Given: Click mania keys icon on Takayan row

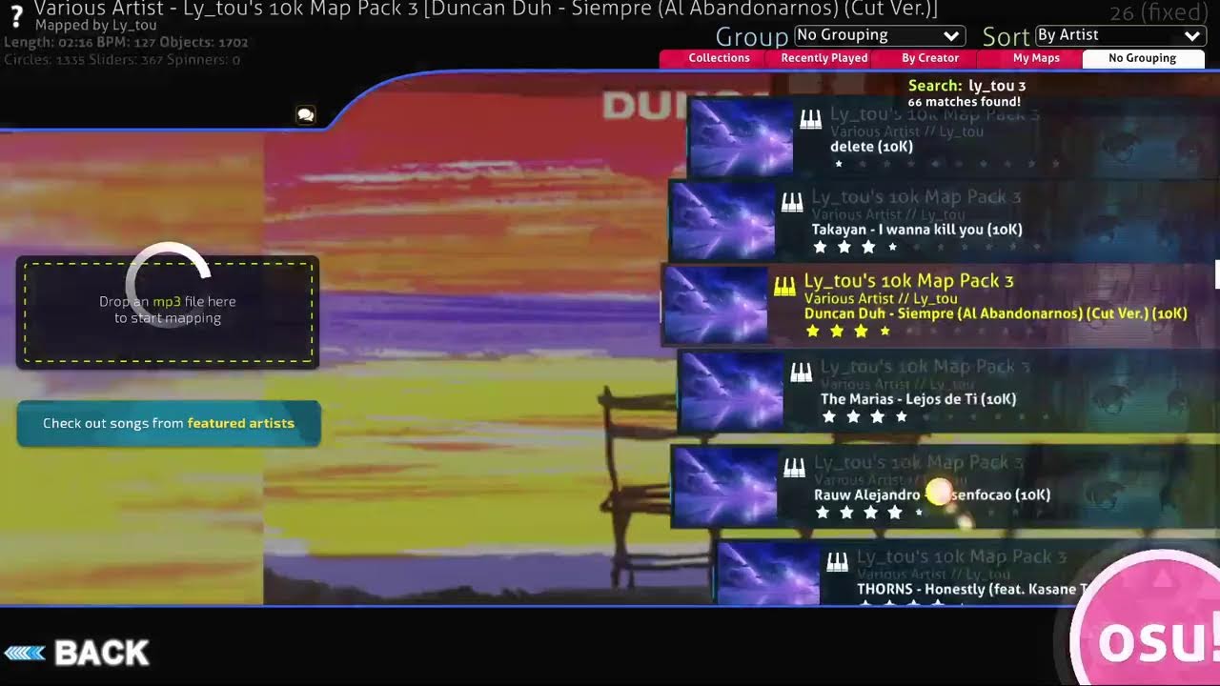Looking at the screenshot, I should 792,202.
